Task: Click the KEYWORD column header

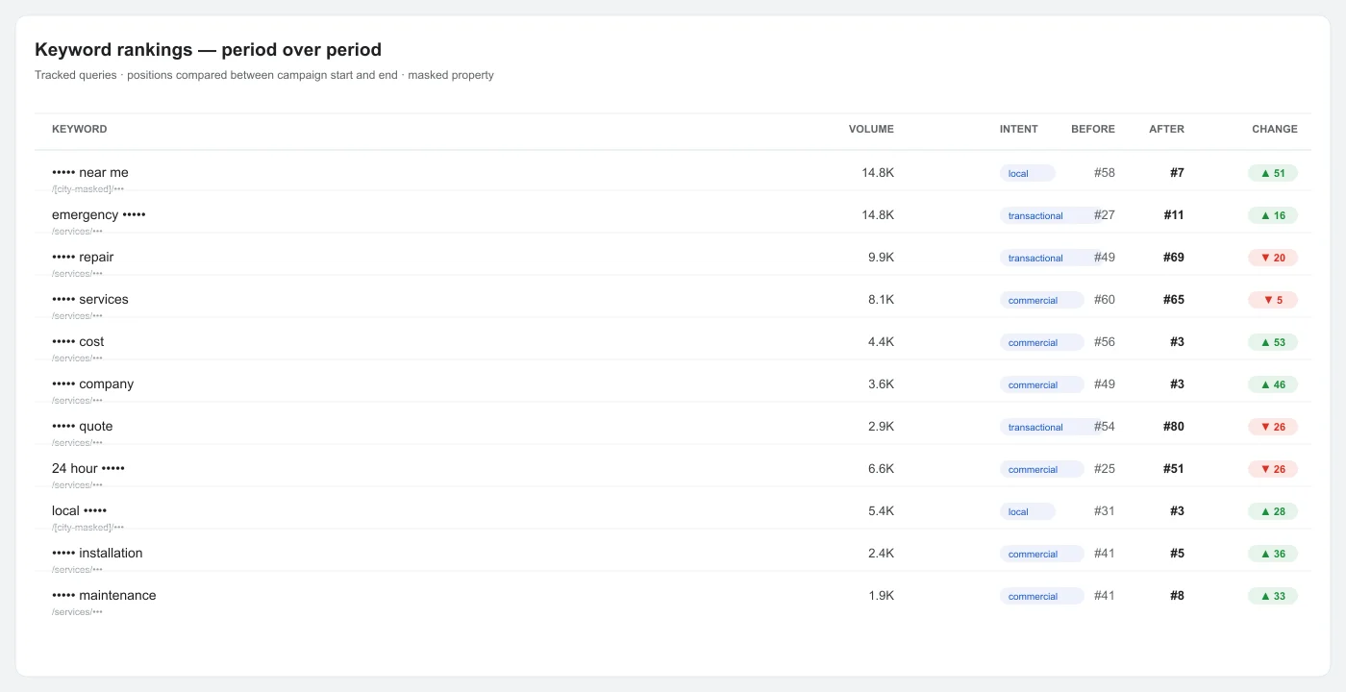Action: [80, 129]
